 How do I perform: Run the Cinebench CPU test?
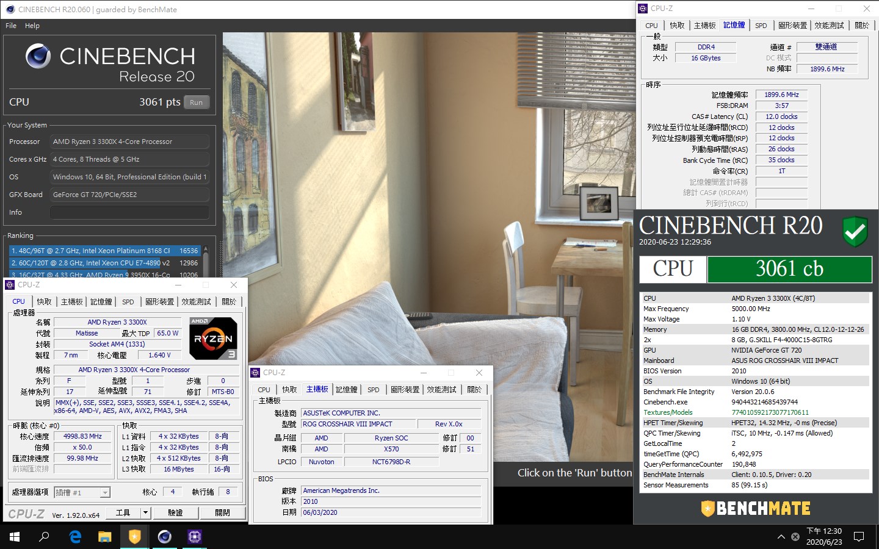point(196,102)
